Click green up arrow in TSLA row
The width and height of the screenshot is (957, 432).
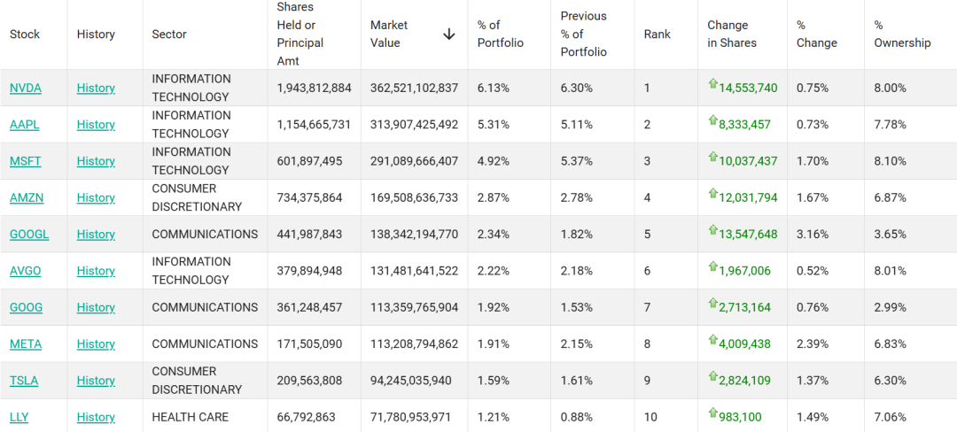click(x=712, y=376)
